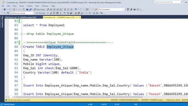Collapse the outlining block at line 85
This screenshot has width=188, height=106.
[x=21, y=34]
